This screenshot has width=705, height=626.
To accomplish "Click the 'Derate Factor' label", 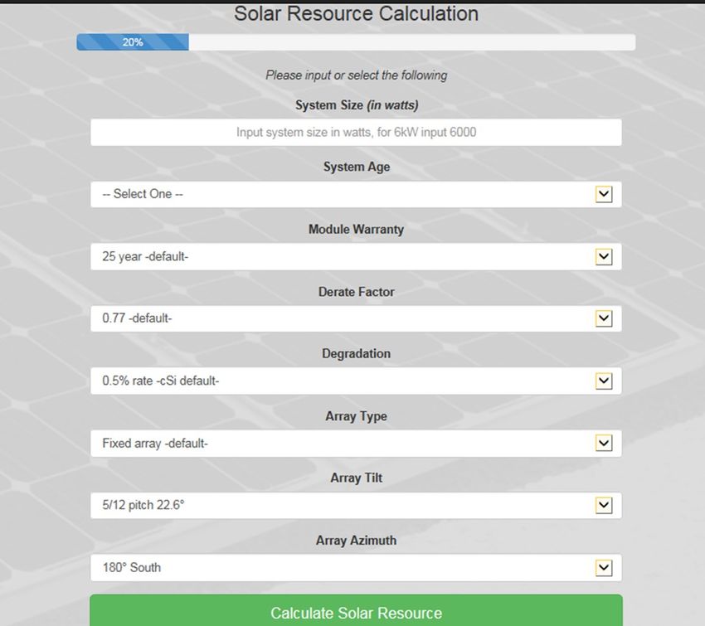I will 356,292.
